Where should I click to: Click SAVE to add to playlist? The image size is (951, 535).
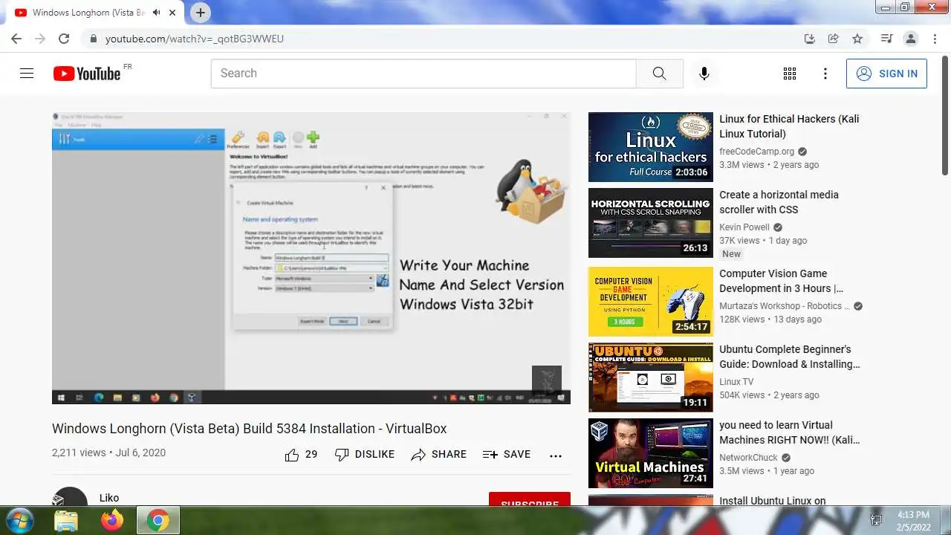[506, 455]
